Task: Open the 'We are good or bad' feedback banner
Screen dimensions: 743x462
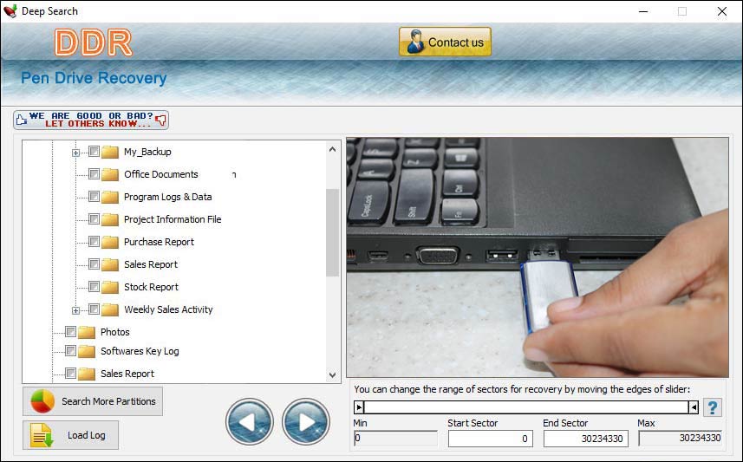Action: (91, 120)
